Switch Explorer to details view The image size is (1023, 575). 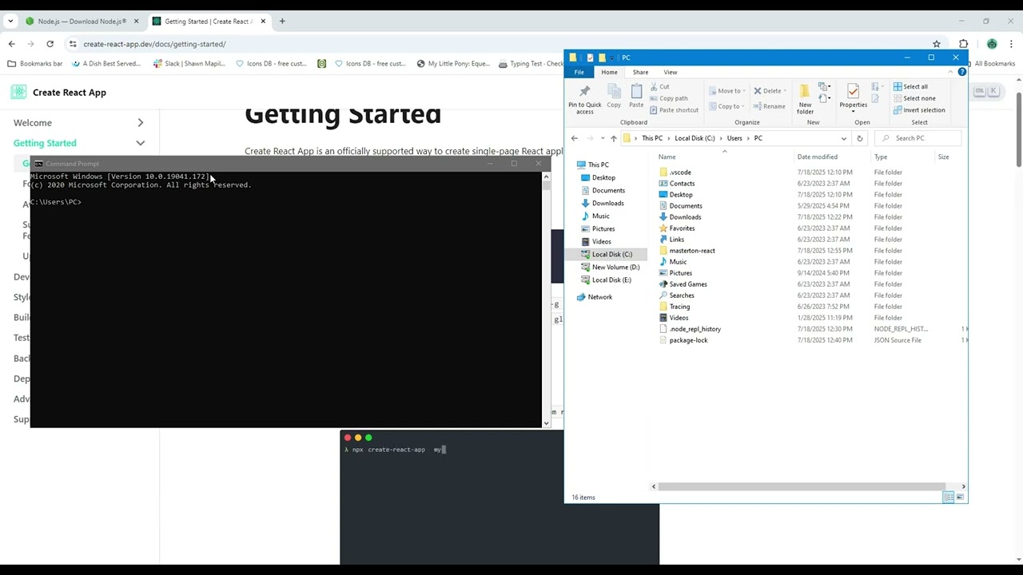pos(948,497)
